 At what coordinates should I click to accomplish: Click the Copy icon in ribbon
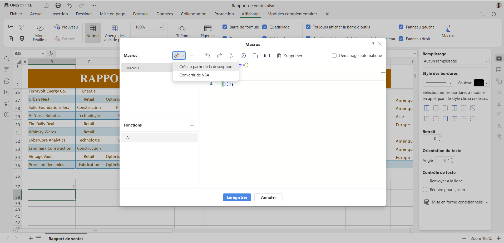tap(11, 27)
